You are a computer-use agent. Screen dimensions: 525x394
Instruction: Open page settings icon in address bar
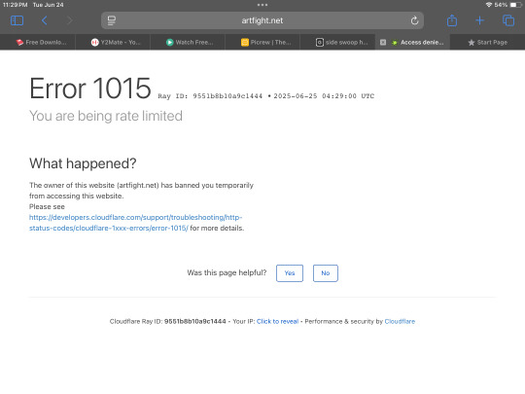(112, 20)
